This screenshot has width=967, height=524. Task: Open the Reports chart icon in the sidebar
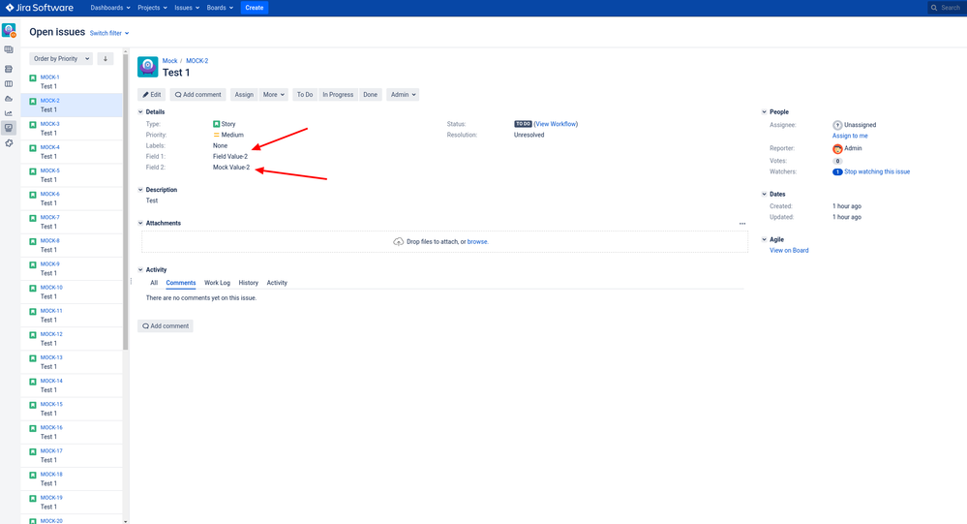click(9, 113)
